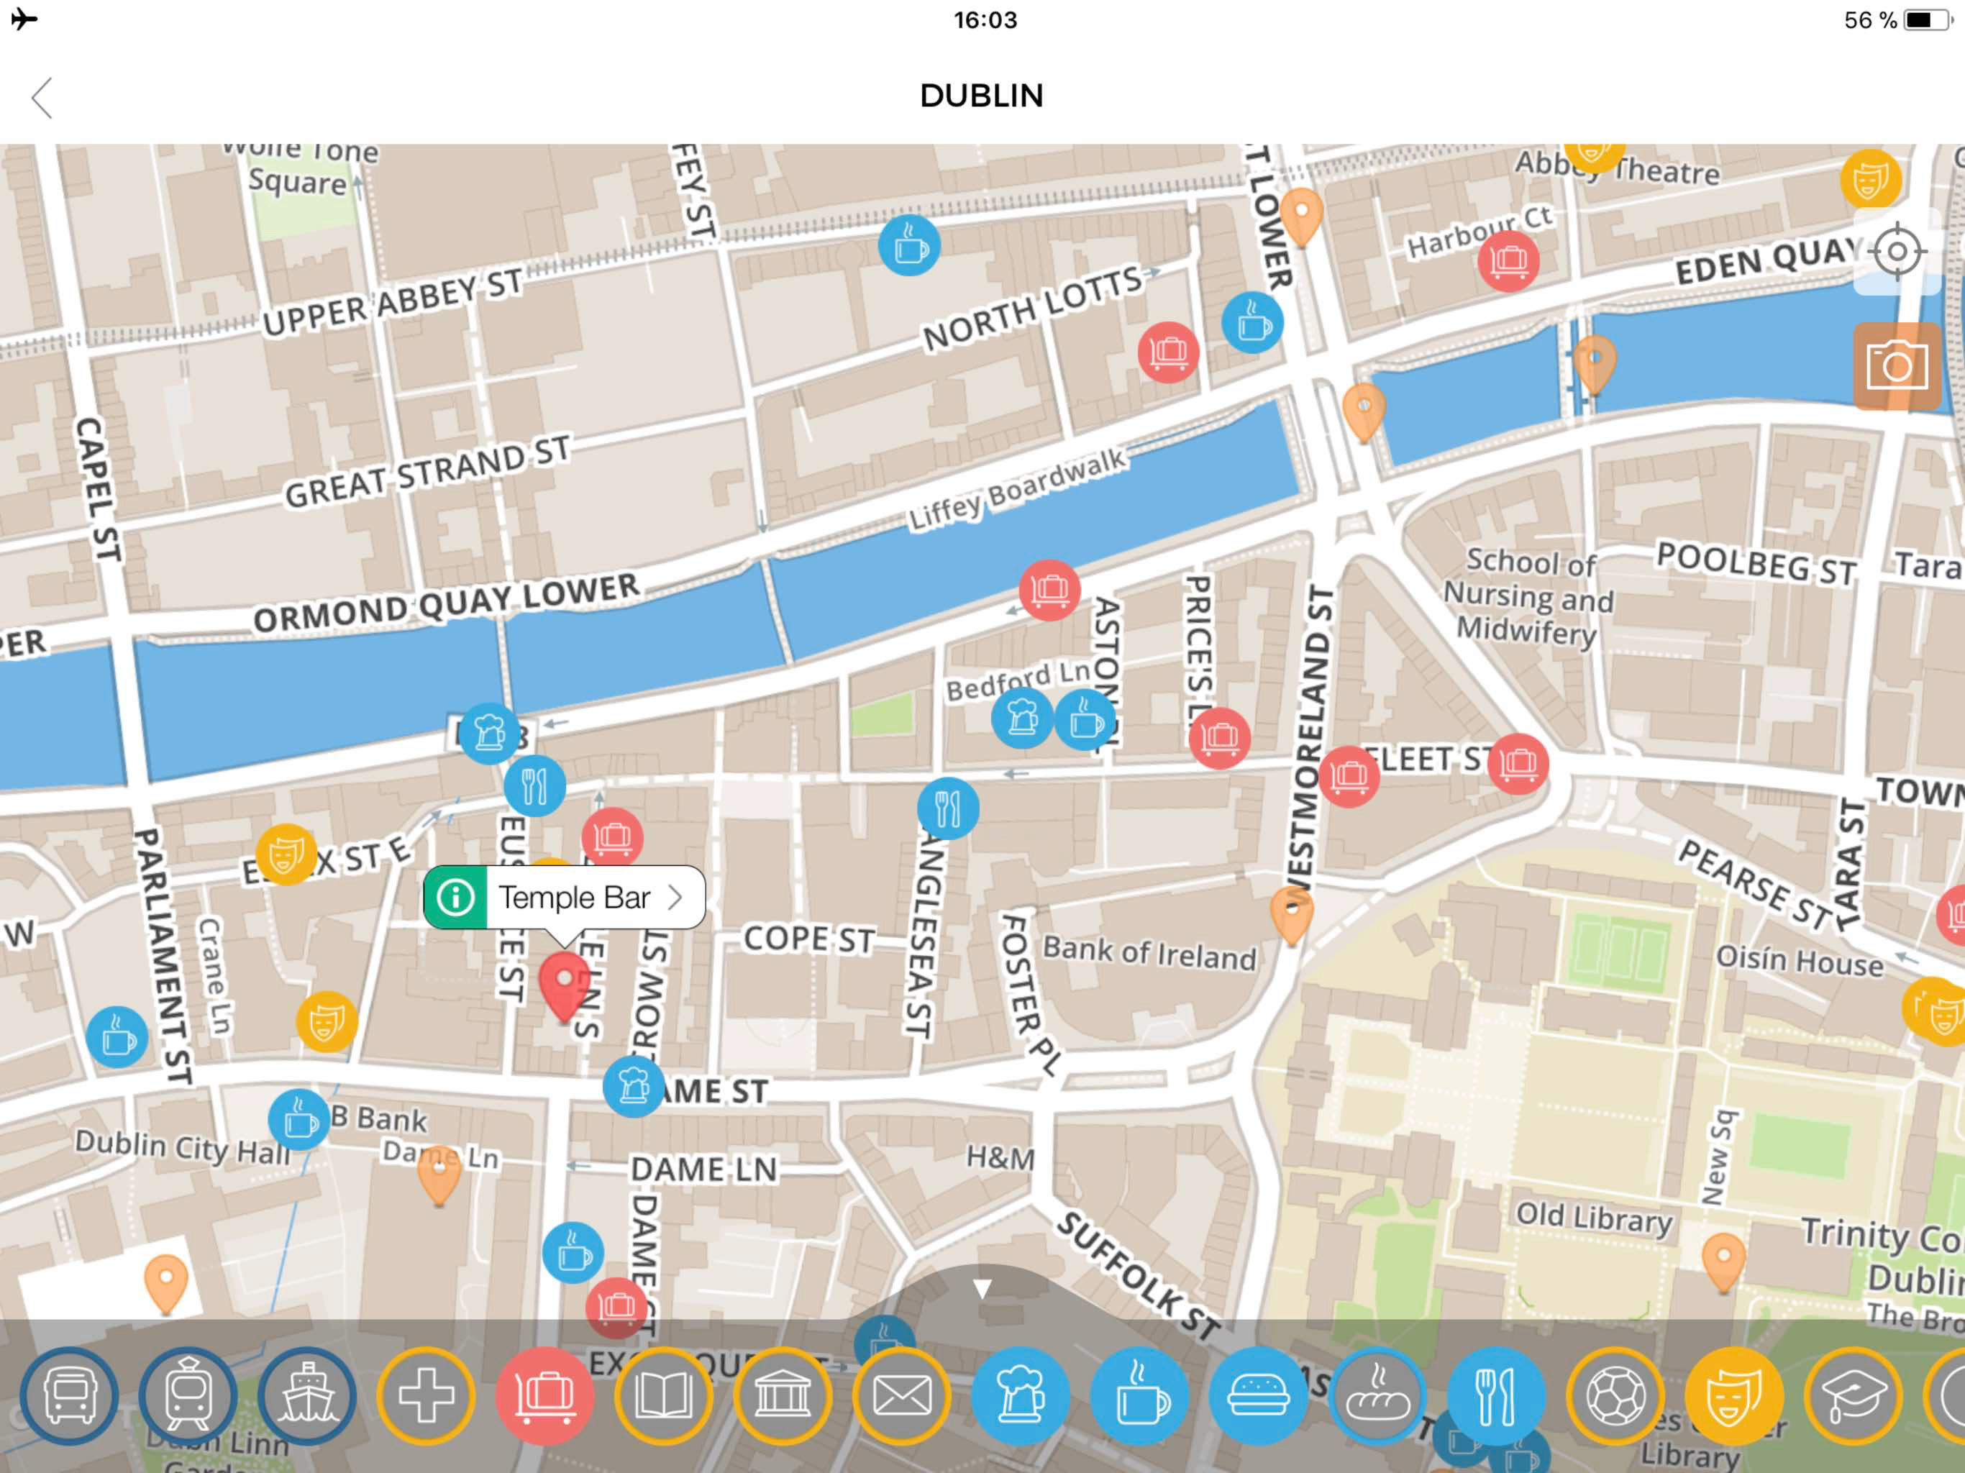Select the theatre marker on Essex St E
1965x1473 pixels.
click(x=286, y=854)
